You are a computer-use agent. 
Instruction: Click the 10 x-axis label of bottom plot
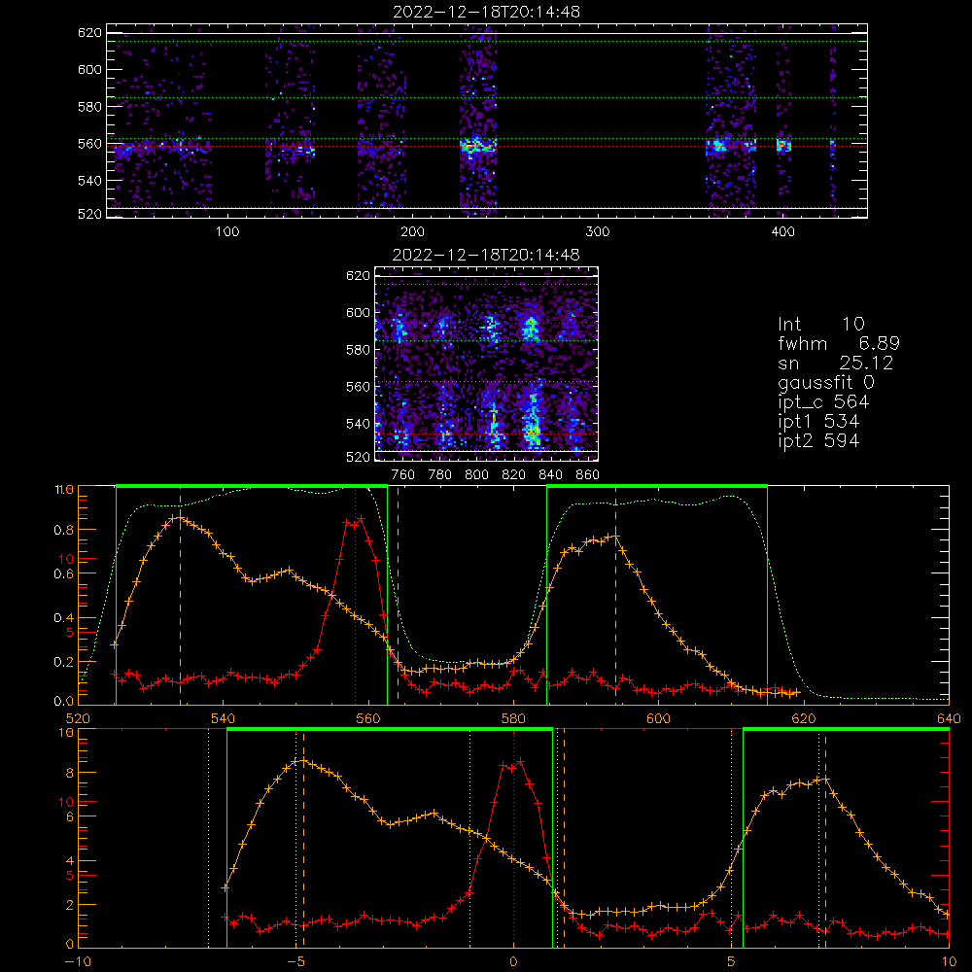pos(949,962)
